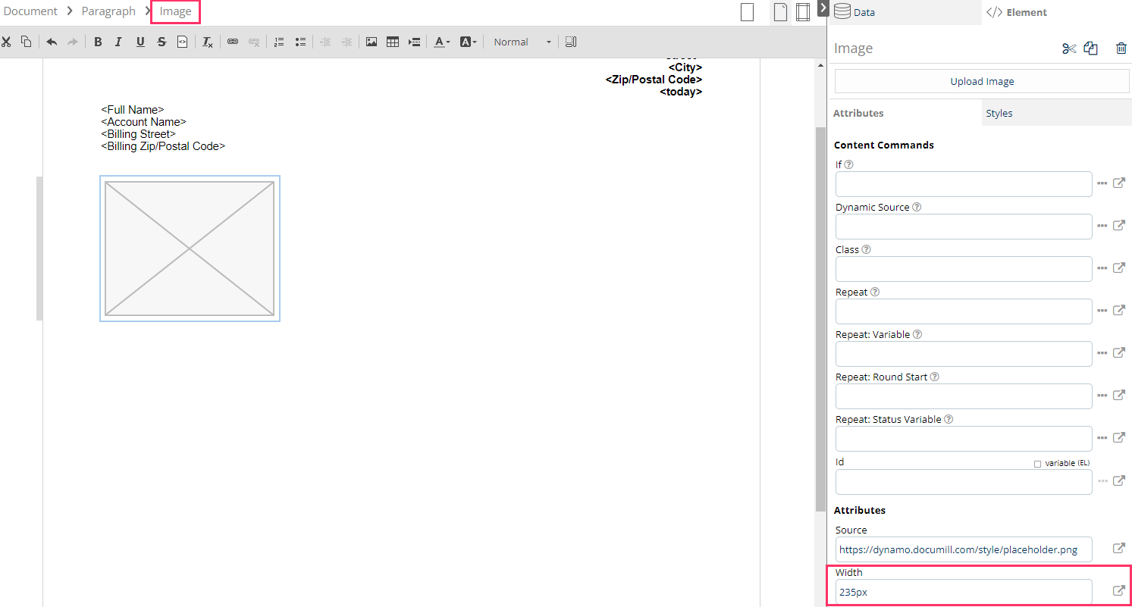Click the insert link icon
This screenshot has height=607, width=1132.
pyautogui.click(x=233, y=42)
